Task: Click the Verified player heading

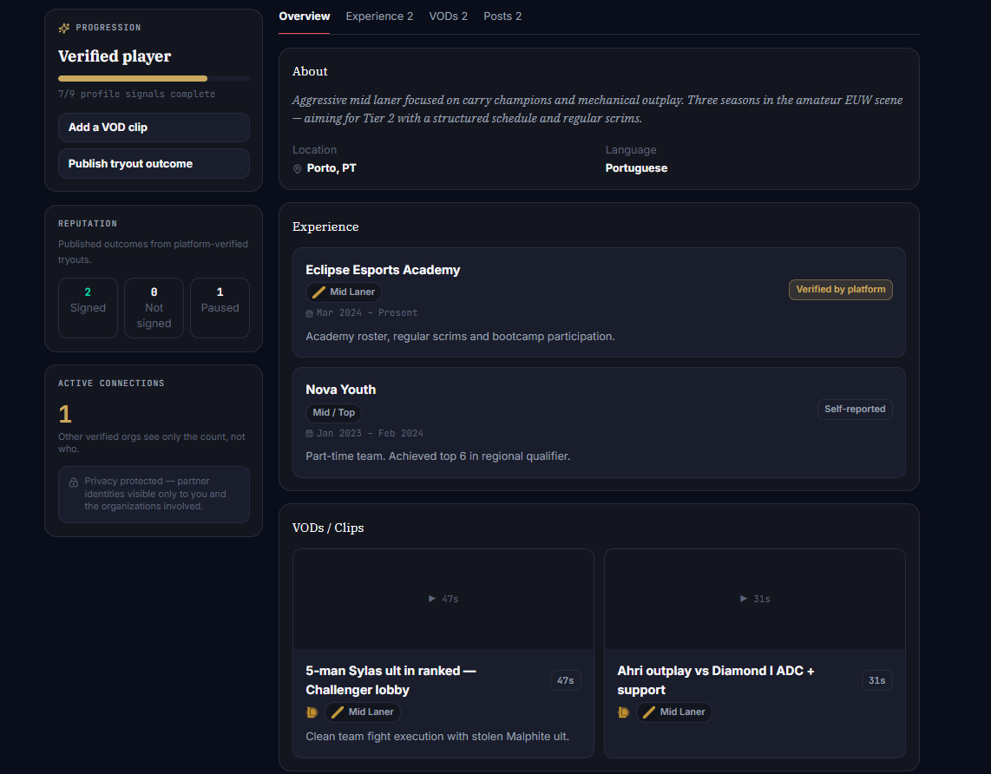Action: pos(115,56)
